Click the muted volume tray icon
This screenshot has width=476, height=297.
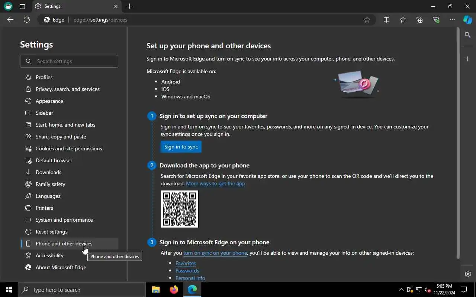point(428,290)
